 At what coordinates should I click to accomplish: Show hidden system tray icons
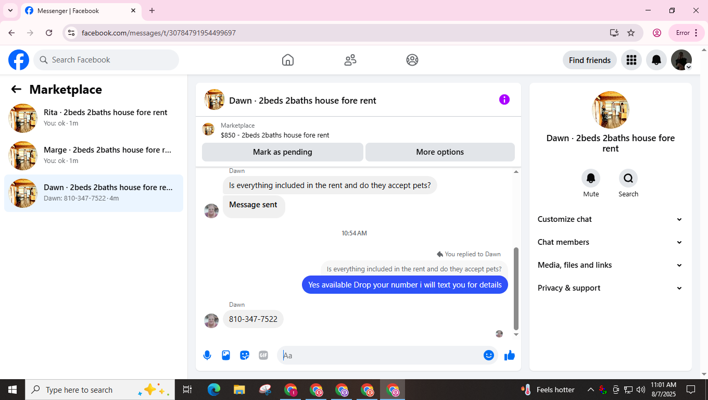click(x=591, y=390)
